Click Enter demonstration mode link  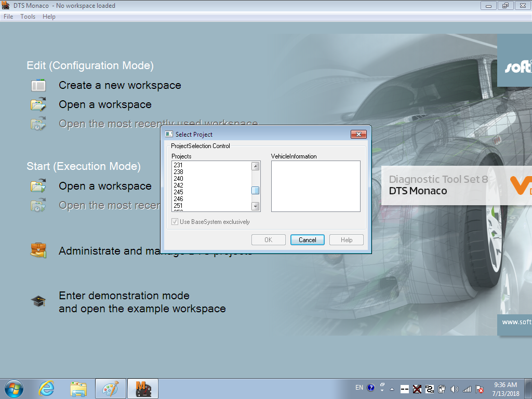142,302
